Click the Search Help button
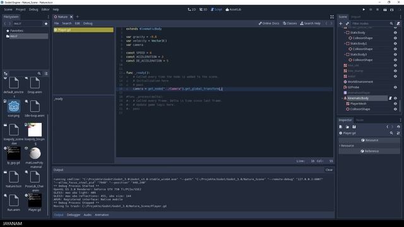This screenshot has width=404, height=227. 310,23
